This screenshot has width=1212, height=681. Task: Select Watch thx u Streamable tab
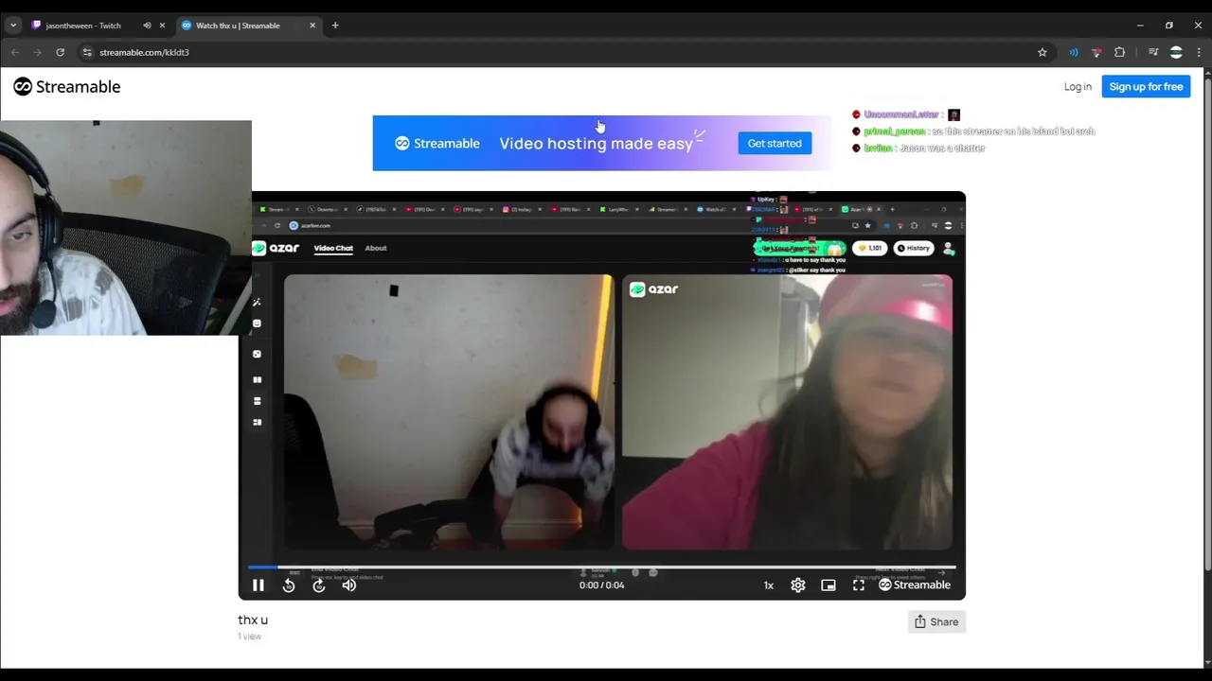click(238, 26)
